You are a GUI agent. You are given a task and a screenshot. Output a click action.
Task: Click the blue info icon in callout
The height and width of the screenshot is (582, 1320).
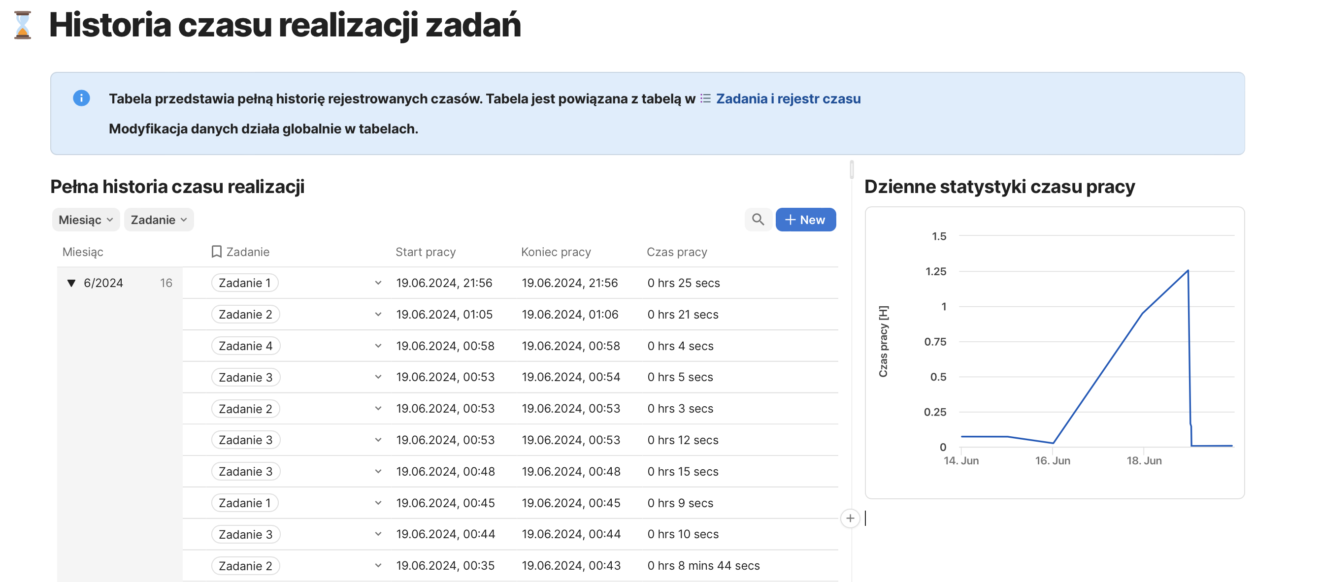pyautogui.click(x=81, y=98)
